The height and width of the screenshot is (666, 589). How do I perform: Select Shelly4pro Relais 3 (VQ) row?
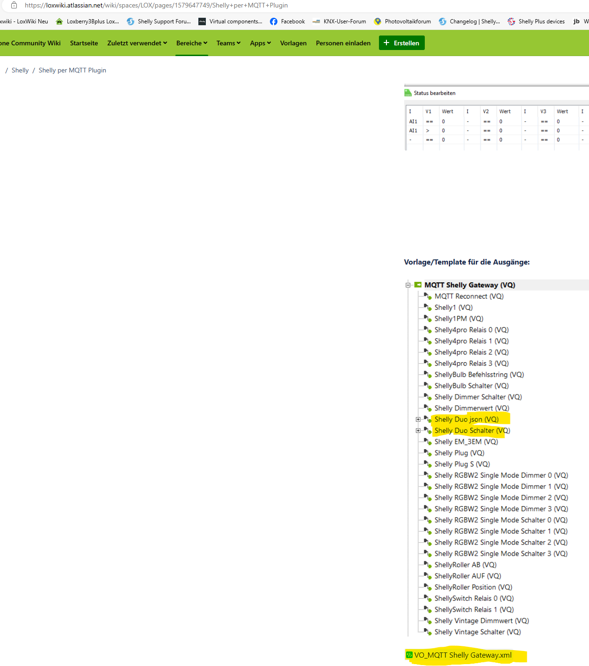click(472, 363)
